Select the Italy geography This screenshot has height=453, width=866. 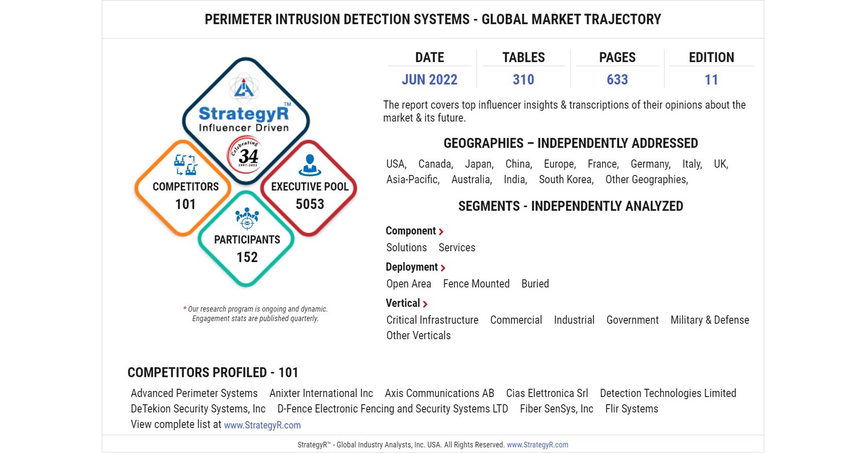point(692,164)
